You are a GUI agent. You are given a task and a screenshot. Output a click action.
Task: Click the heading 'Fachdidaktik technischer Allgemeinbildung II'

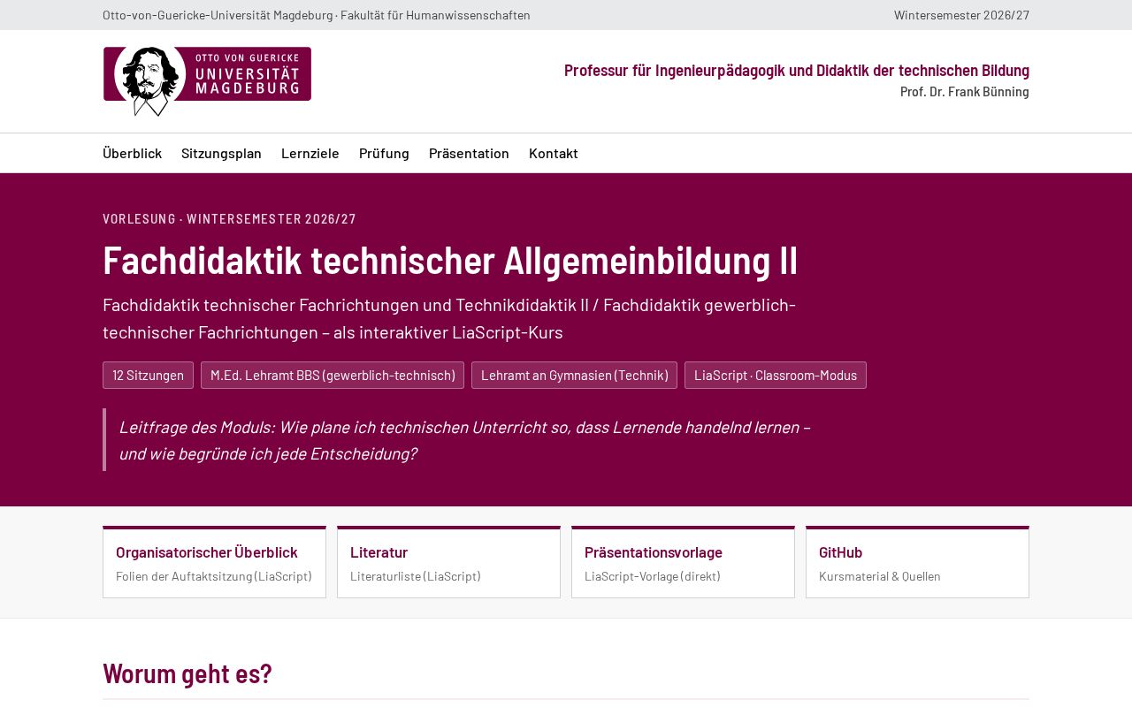click(450, 260)
